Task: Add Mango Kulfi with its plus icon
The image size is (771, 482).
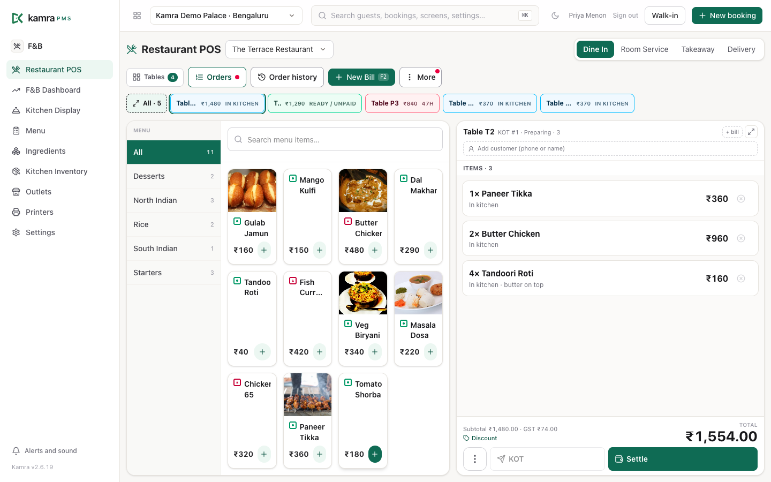Action: coord(320,250)
